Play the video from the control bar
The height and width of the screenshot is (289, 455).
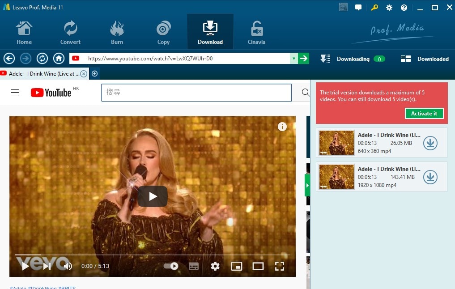tap(26, 266)
